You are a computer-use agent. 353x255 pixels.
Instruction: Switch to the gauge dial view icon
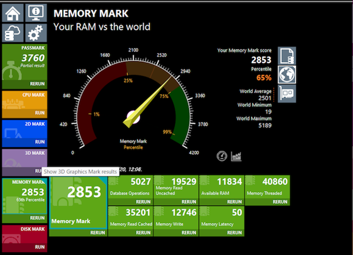click(x=222, y=156)
